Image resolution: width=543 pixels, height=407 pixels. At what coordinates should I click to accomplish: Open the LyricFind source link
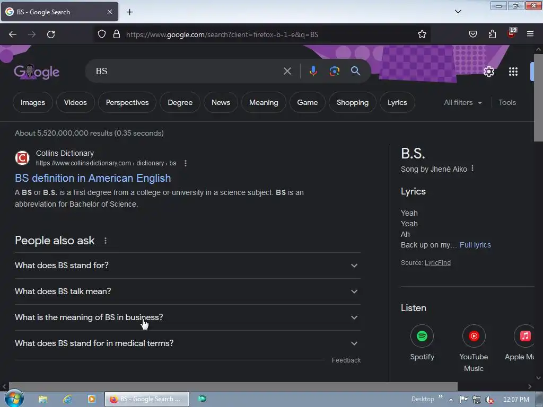(x=437, y=263)
